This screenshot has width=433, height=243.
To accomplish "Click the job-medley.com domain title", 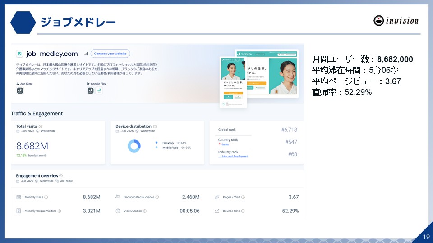I will point(52,54).
